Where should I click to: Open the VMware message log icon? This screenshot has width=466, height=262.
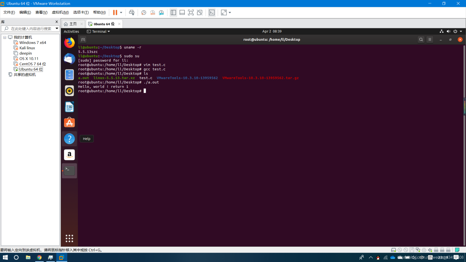click(x=457, y=250)
